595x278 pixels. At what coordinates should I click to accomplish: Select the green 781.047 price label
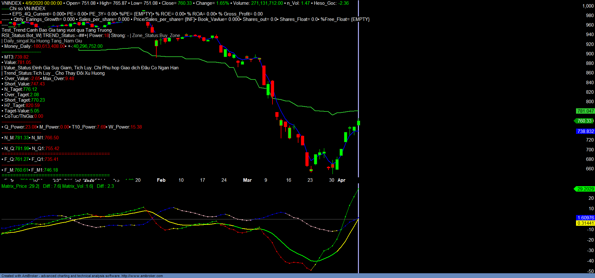[585, 111]
